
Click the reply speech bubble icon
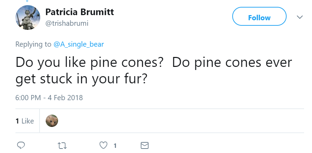coord(21,145)
